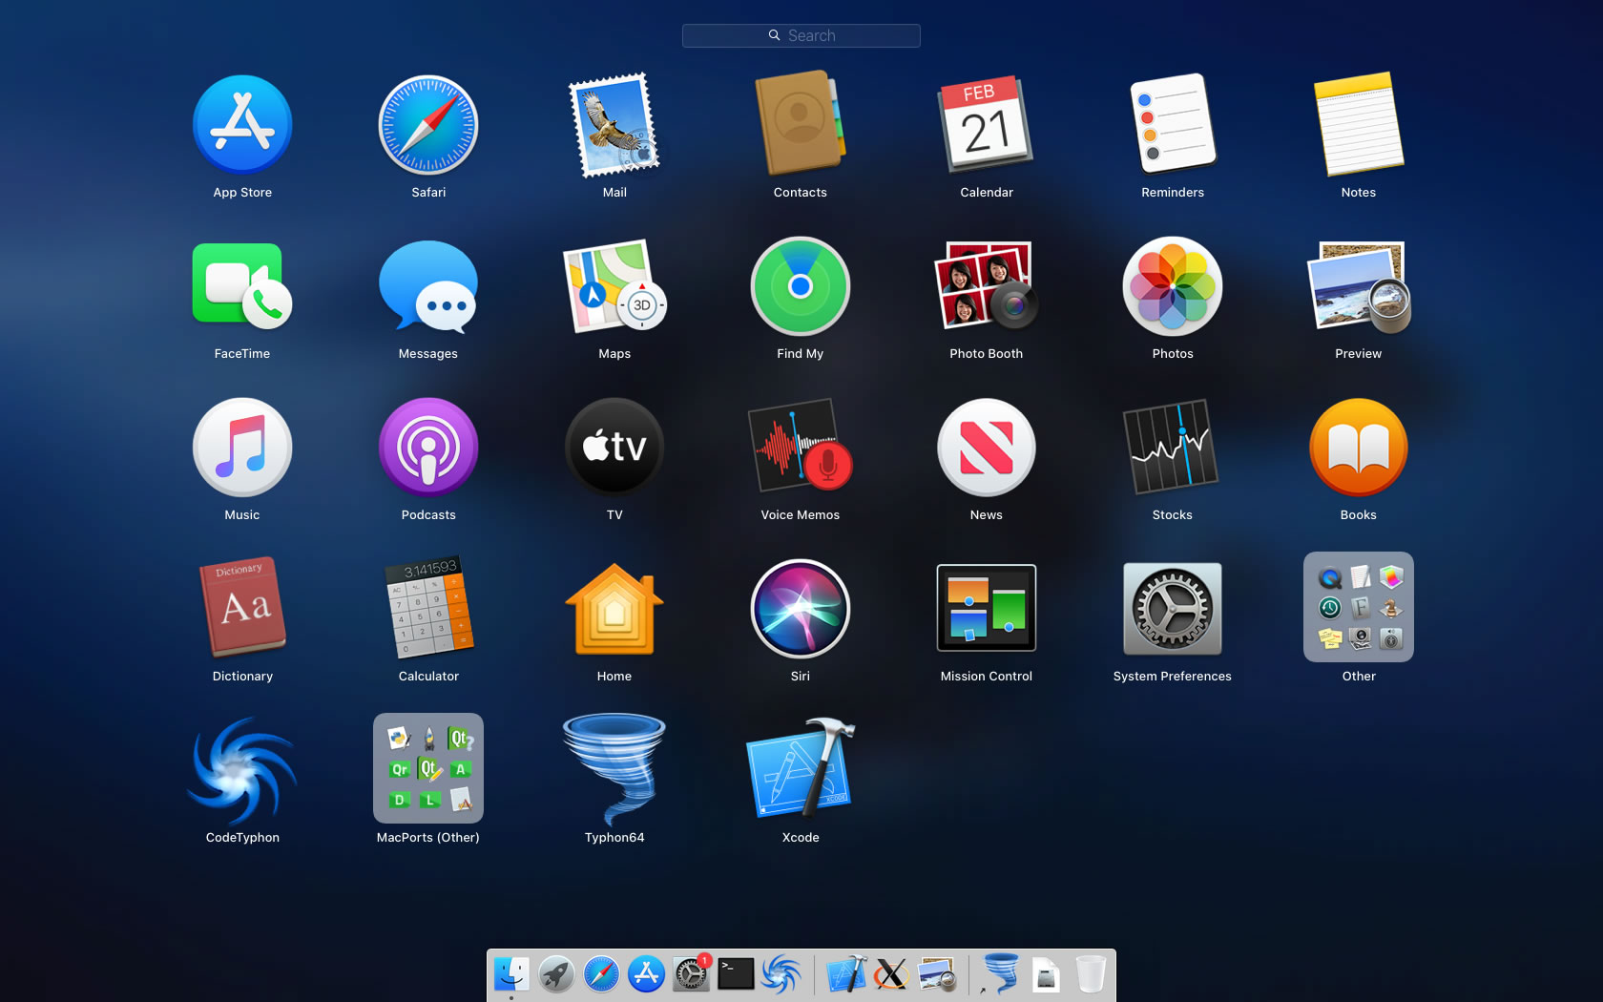Launch Xcode from the Launchpad grid

801,768
